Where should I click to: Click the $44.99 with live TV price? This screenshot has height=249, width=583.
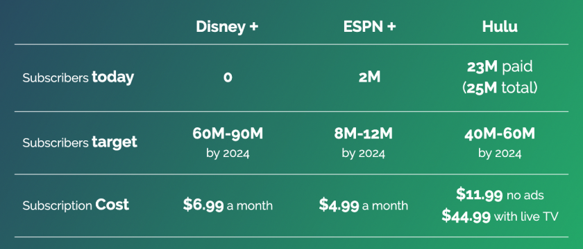[x=500, y=216]
